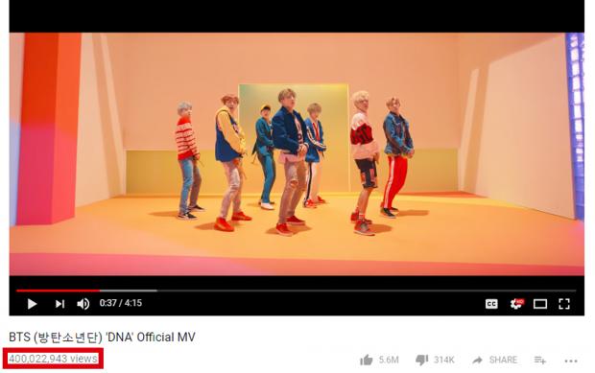
Task: Toggle closed captions CC button
Action: click(491, 304)
